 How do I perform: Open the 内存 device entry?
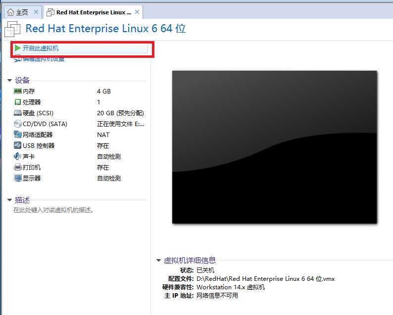point(29,91)
